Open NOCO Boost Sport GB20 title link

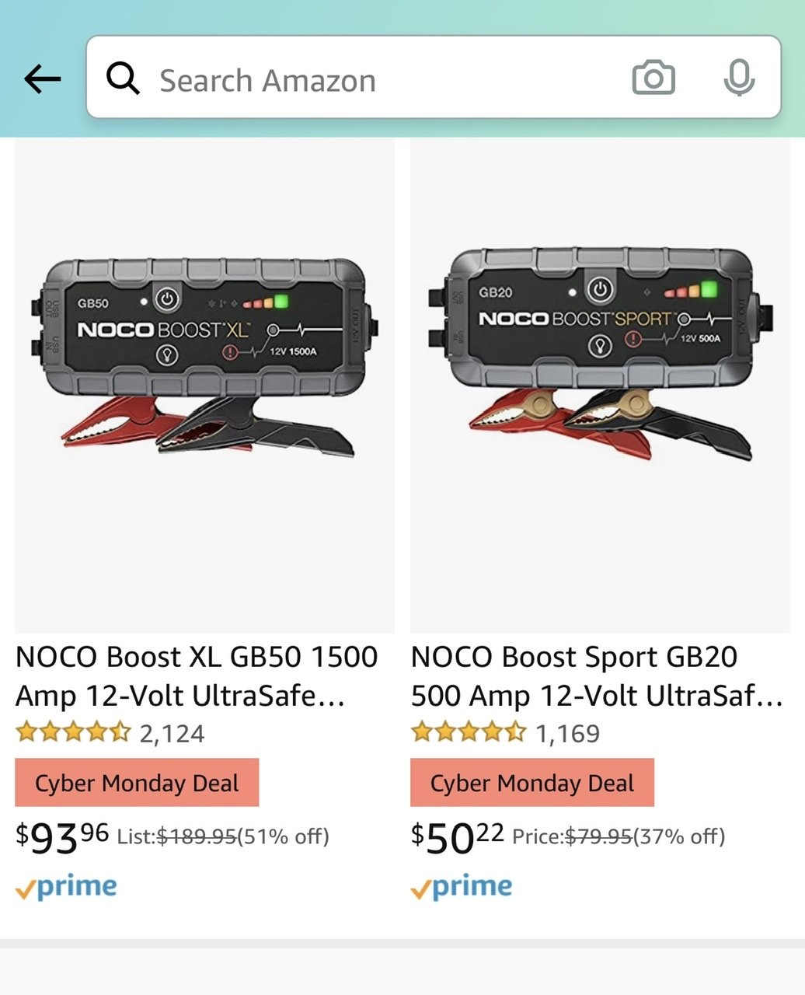597,676
